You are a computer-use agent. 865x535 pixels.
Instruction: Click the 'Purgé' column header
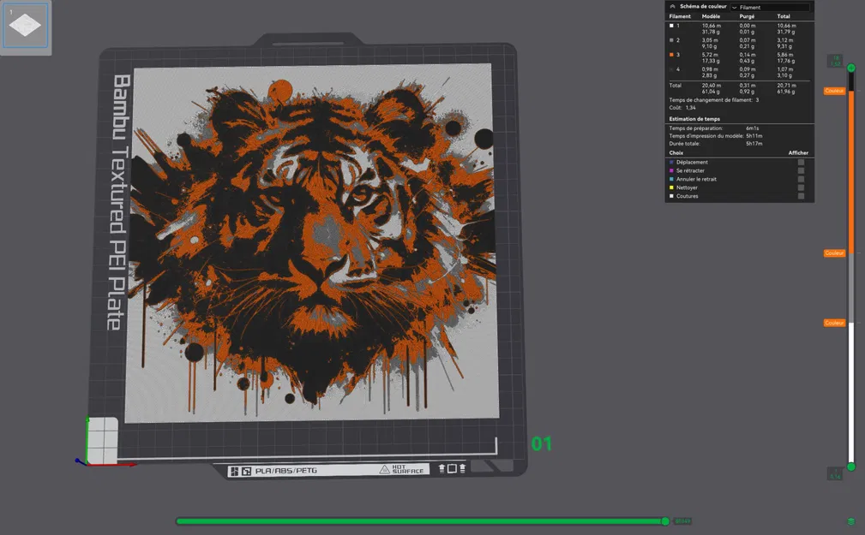tap(747, 16)
